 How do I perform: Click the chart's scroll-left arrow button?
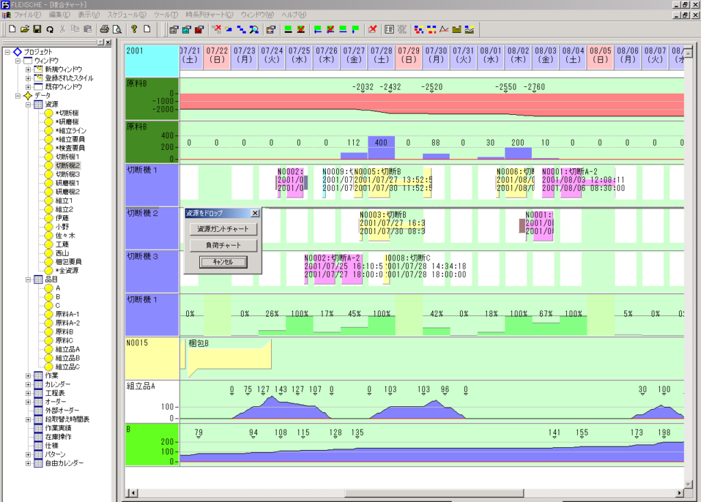pyautogui.click(x=132, y=493)
